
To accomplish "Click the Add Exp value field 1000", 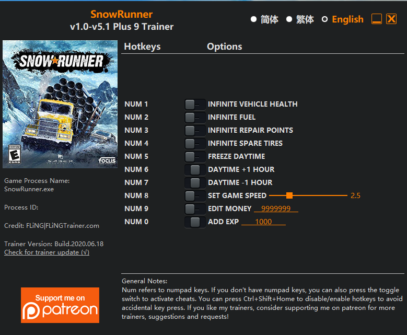I will click(263, 222).
